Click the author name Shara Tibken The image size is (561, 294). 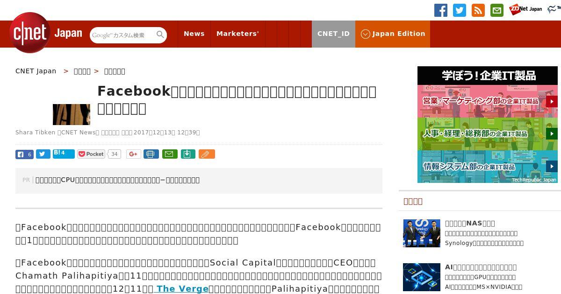pyautogui.click(x=35, y=133)
